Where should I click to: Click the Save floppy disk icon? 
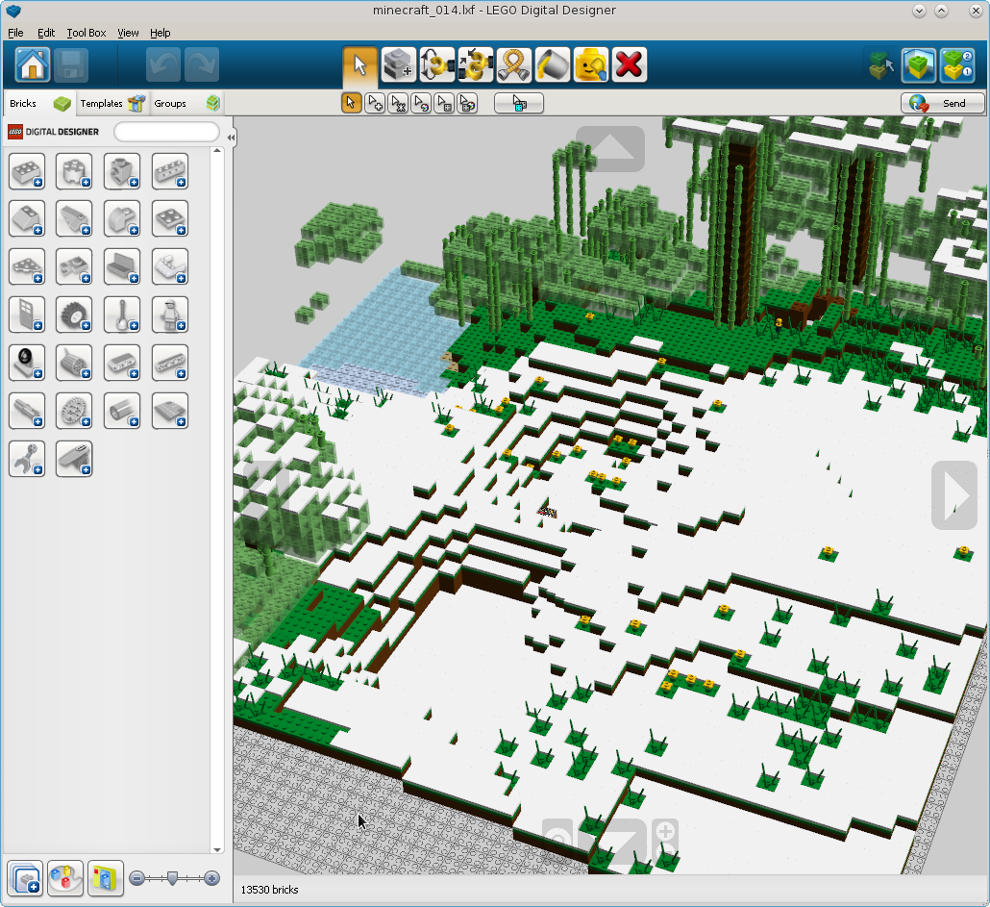[71, 65]
